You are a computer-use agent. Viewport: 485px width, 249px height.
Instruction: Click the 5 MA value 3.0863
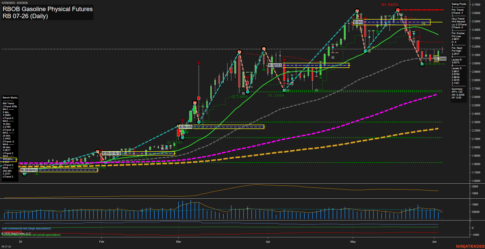click(7, 115)
